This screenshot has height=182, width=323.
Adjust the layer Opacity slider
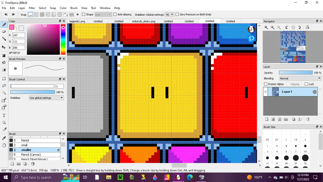pyautogui.click(x=296, y=73)
